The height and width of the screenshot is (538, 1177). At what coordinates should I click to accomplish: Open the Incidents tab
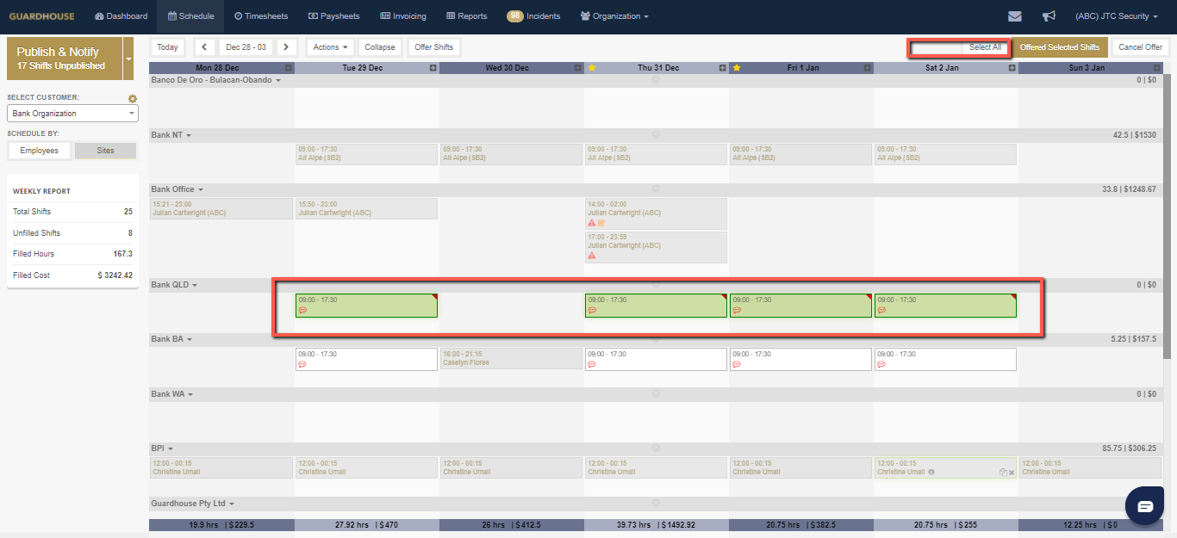(533, 16)
